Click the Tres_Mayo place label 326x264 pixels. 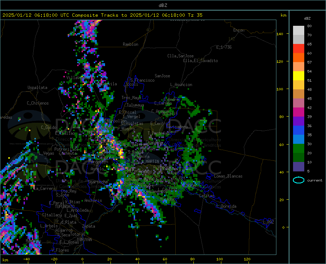[131, 98]
